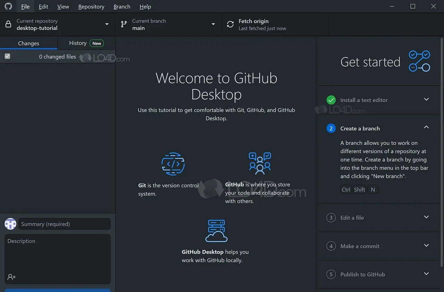This screenshot has height=292, width=444.
Task: Open the Repository menu
Action: pos(91,6)
